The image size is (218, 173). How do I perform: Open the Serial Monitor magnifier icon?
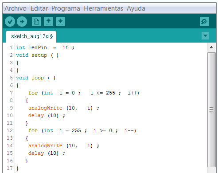click(204, 22)
